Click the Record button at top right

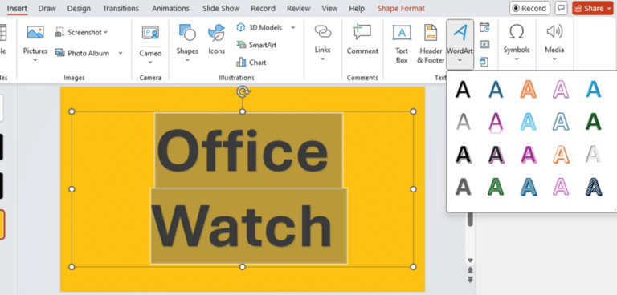click(529, 8)
